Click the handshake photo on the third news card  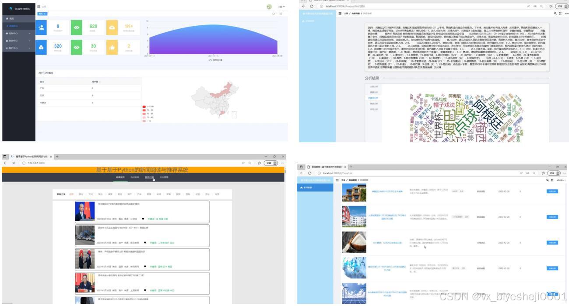pos(84,259)
